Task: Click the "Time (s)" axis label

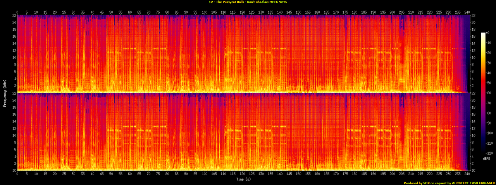Action: [x=243, y=180]
